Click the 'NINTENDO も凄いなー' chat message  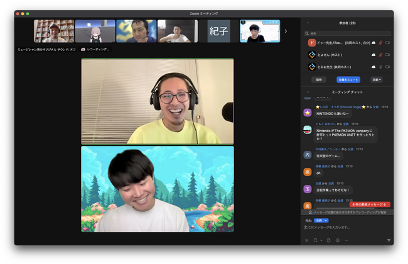point(332,114)
